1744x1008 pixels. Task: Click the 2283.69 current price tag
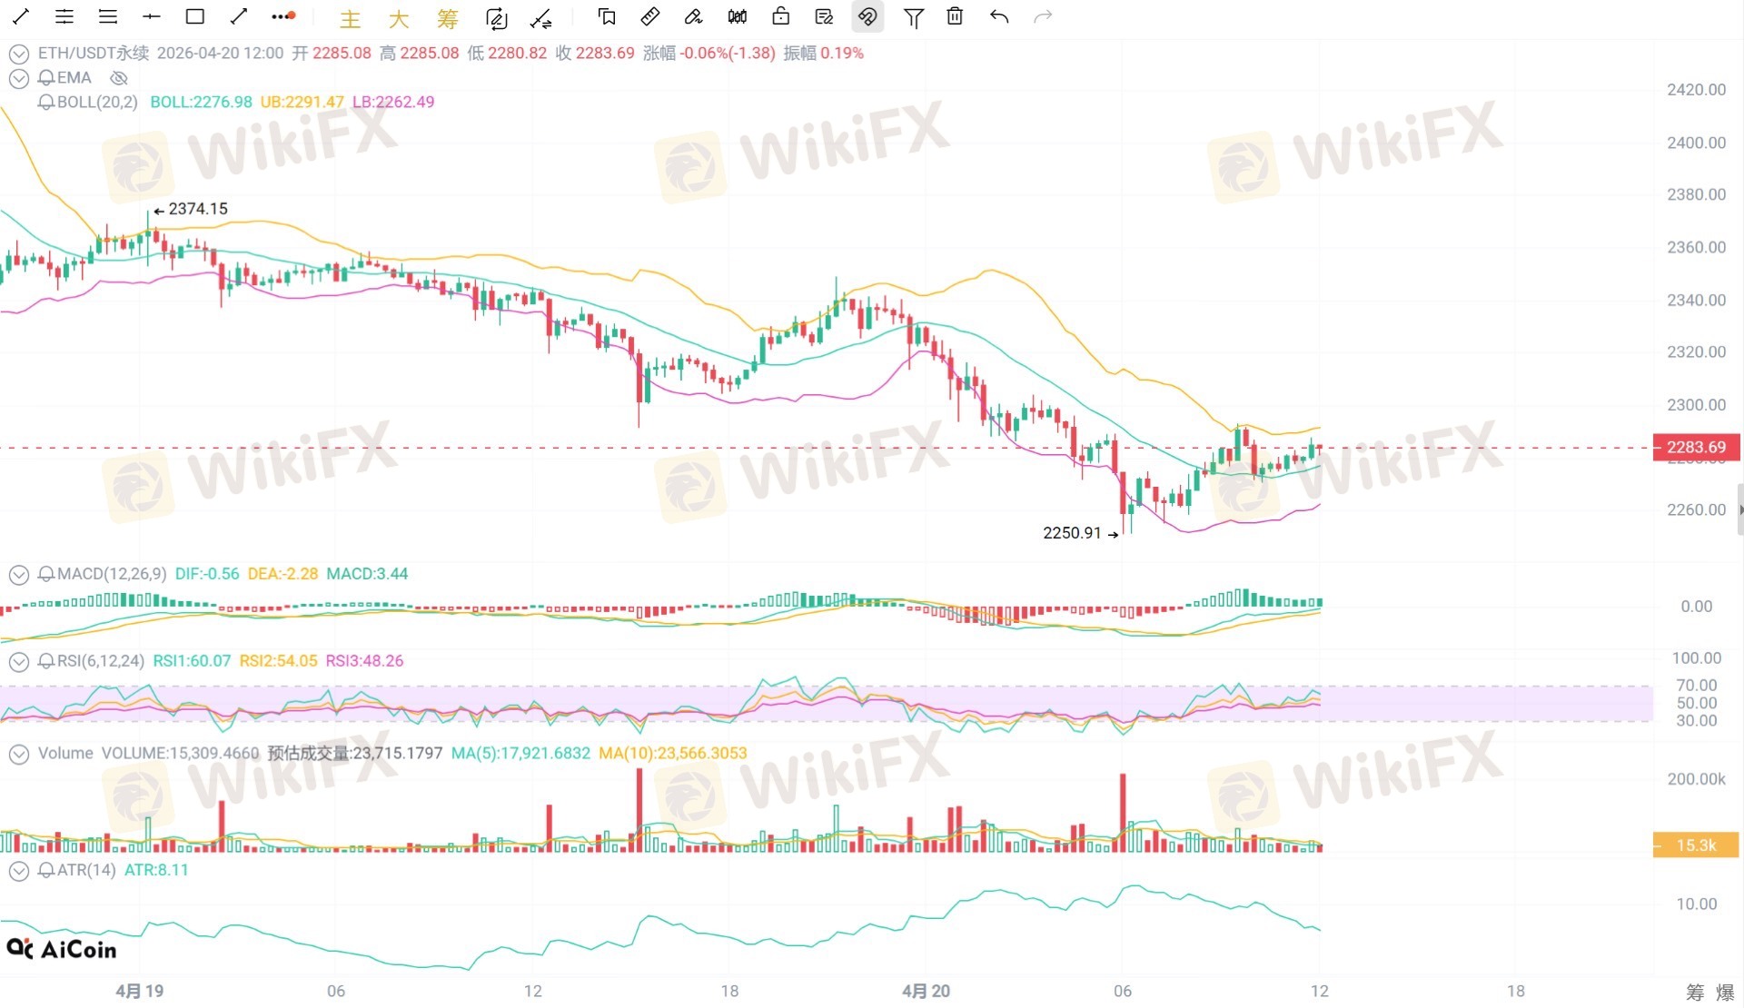(x=1696, y=447)
